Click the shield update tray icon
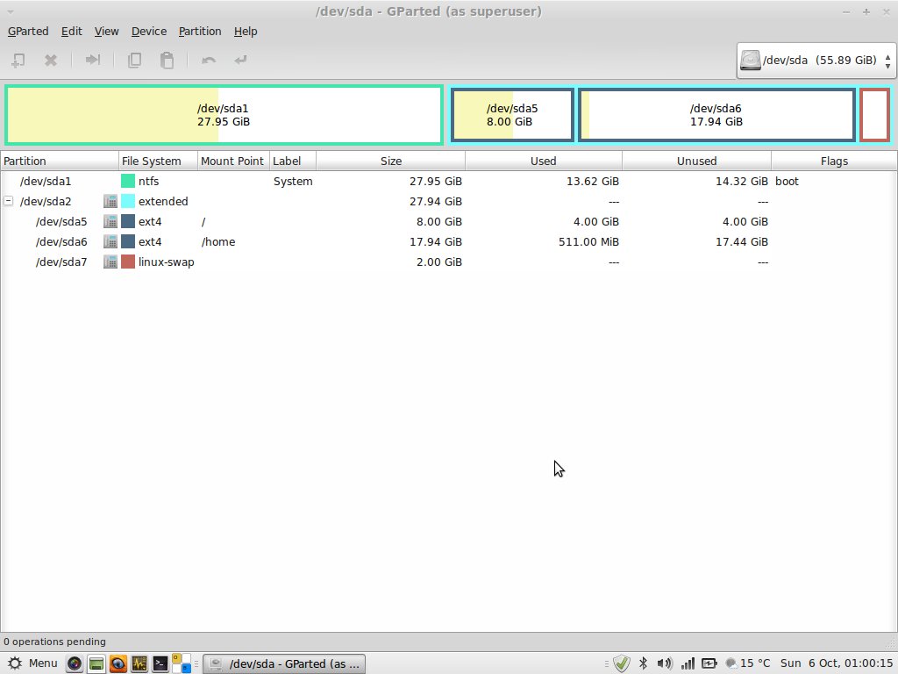Viewport: 898px width, 674px height. point(622,663)
